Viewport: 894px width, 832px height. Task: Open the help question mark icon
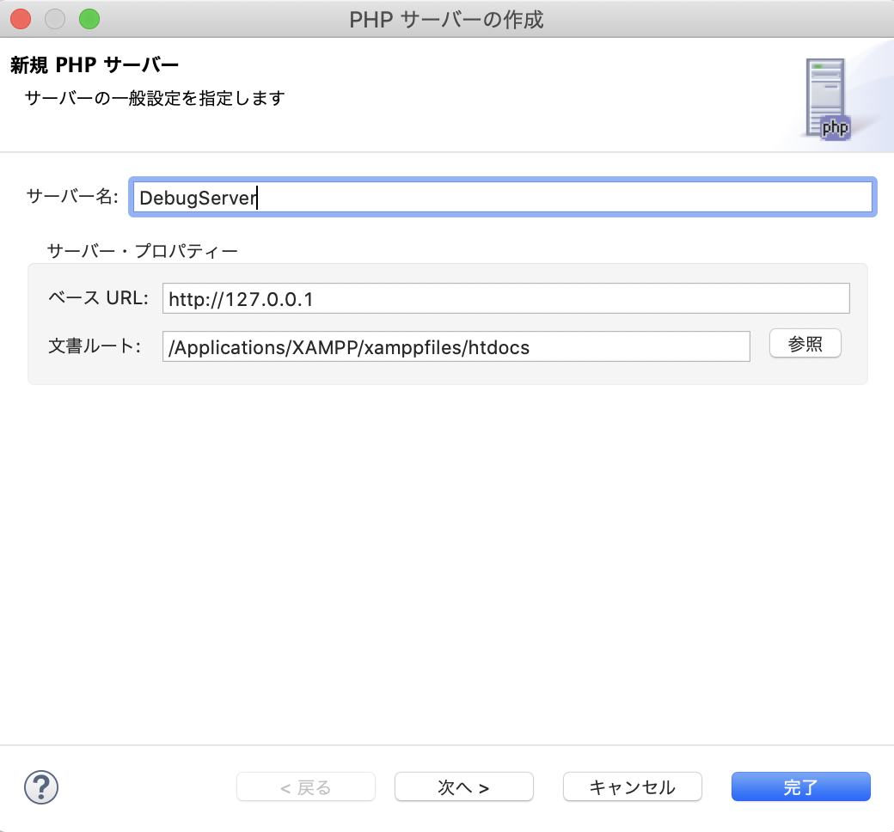(41, 787)
